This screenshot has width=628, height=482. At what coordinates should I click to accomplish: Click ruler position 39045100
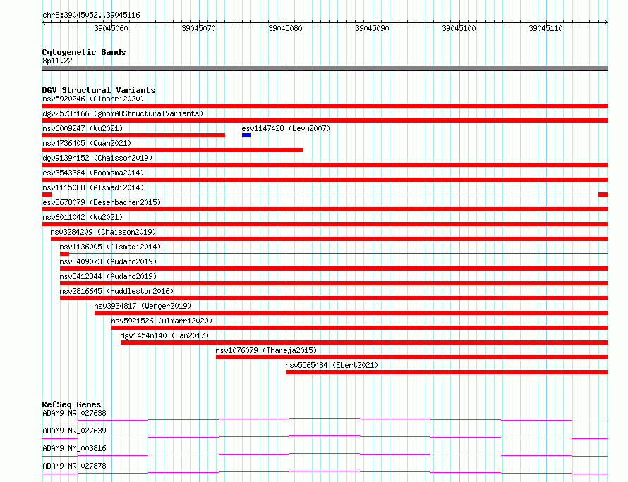pos(459,28)
